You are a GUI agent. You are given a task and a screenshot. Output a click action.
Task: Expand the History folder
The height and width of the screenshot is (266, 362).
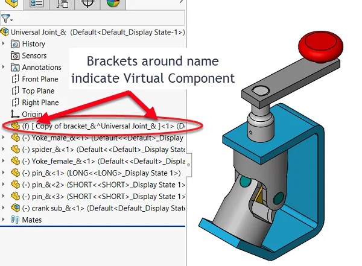5,44
